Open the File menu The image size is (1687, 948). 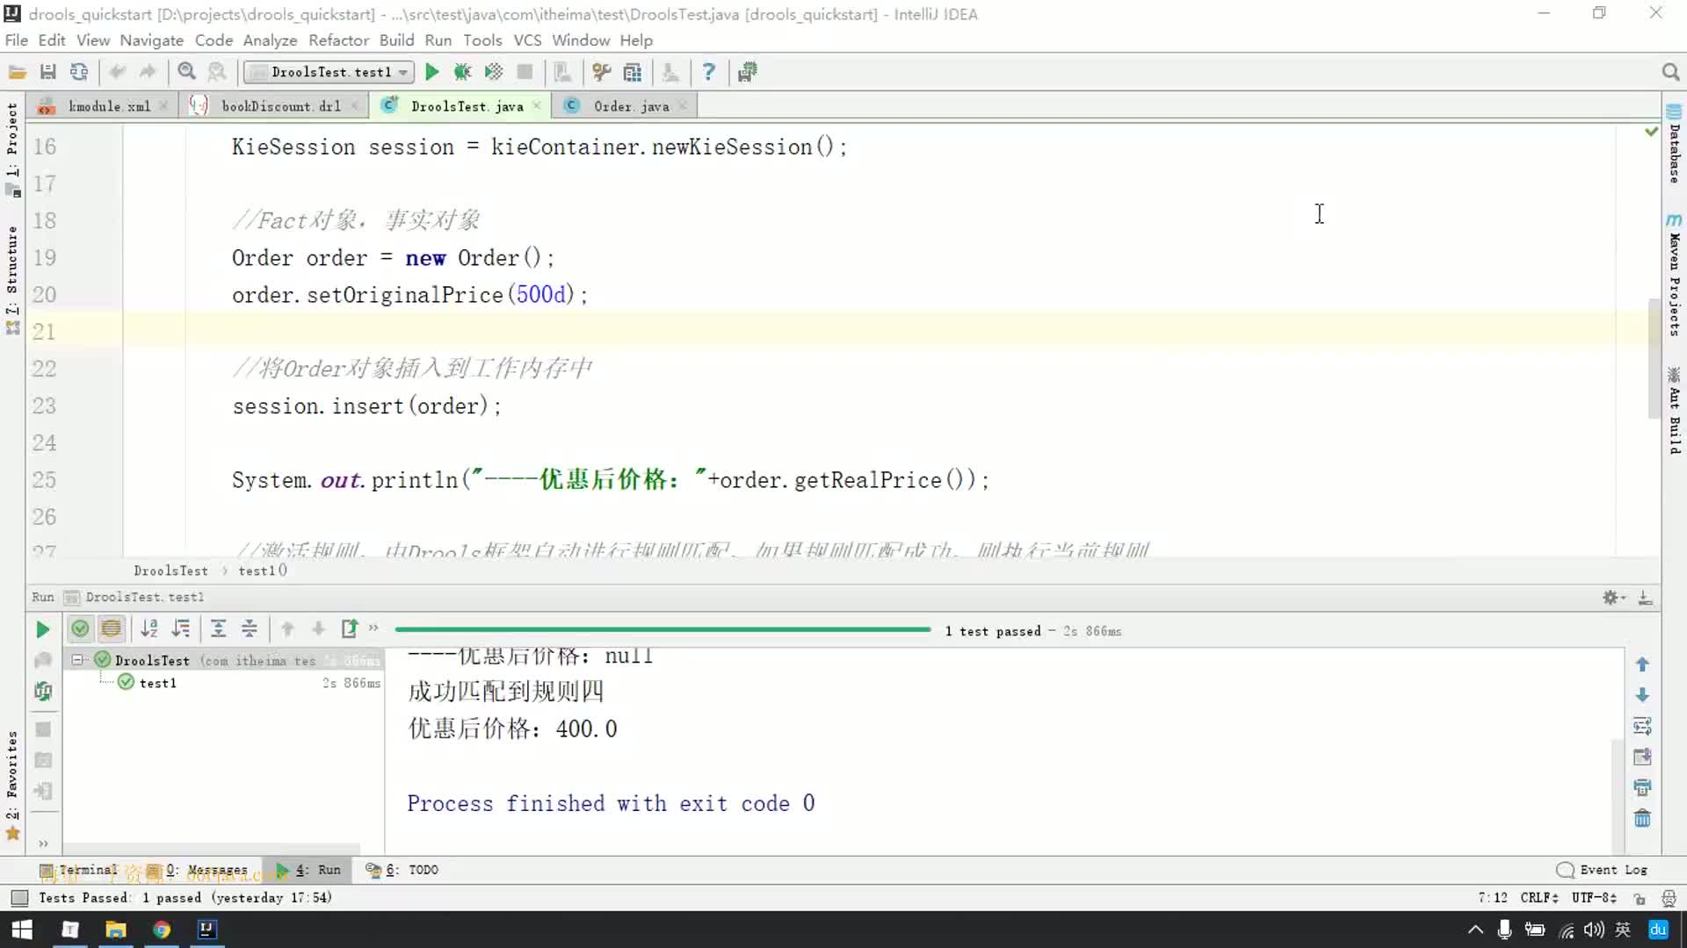pyautogui.click(x=16, y=40)
